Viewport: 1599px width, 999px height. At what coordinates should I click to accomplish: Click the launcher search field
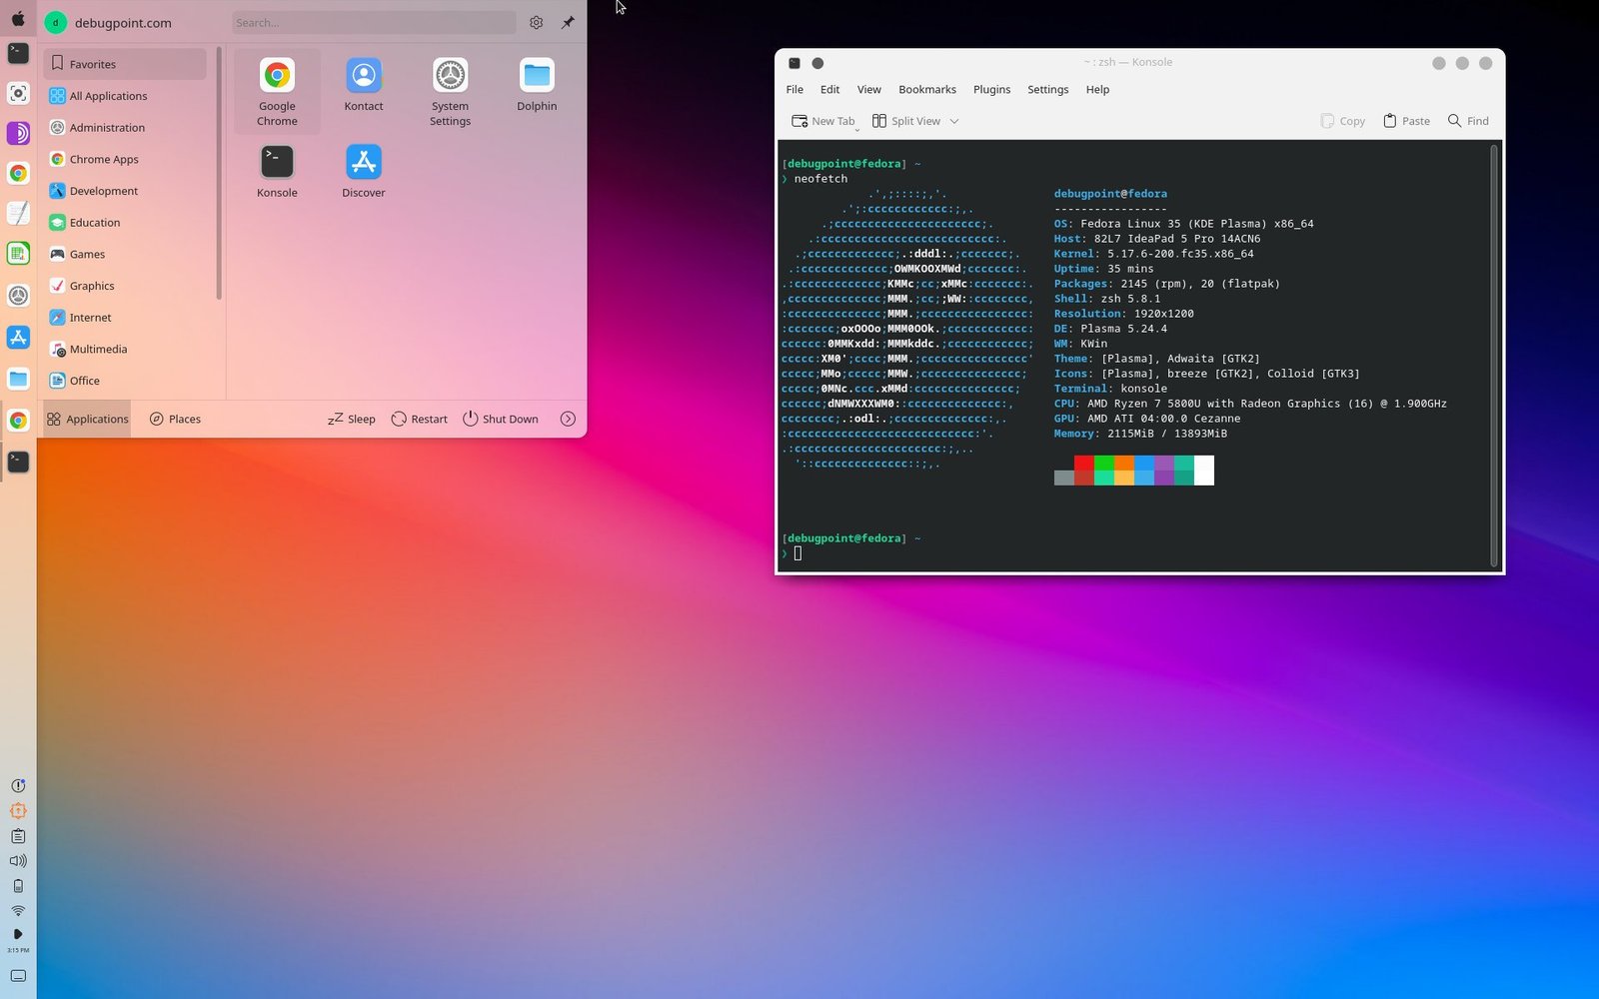click(373, 22)
